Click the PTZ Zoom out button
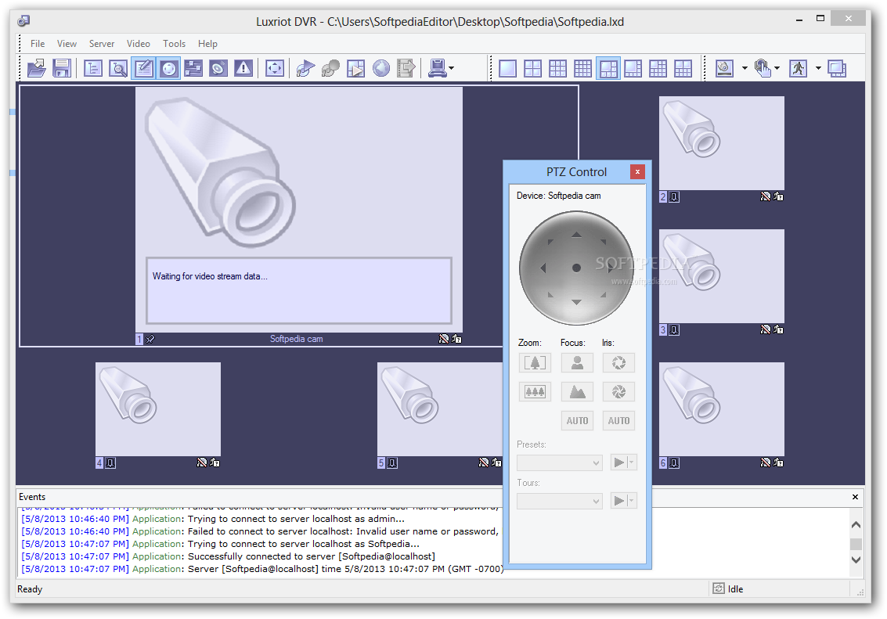 pos(535,392)
